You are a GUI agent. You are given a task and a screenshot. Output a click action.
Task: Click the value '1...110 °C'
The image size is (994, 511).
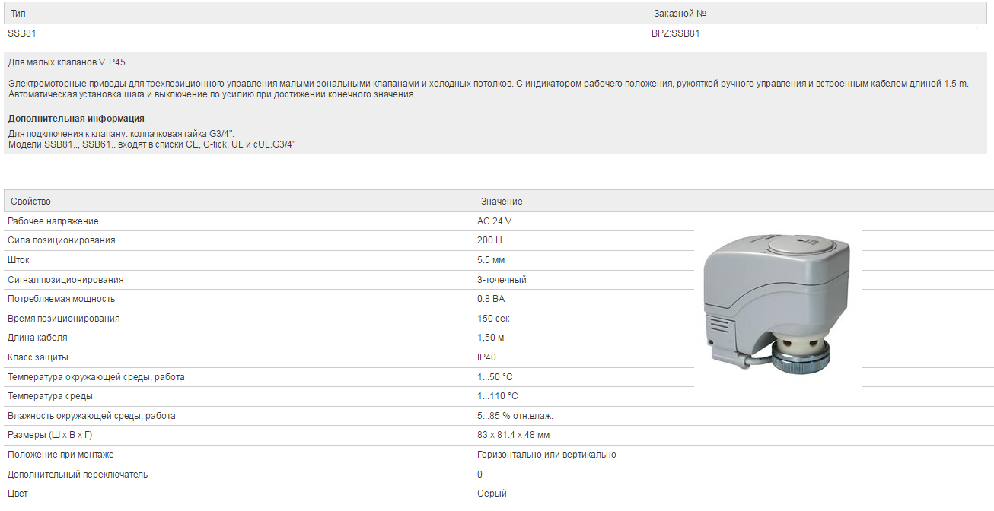(x=498, y=396)
